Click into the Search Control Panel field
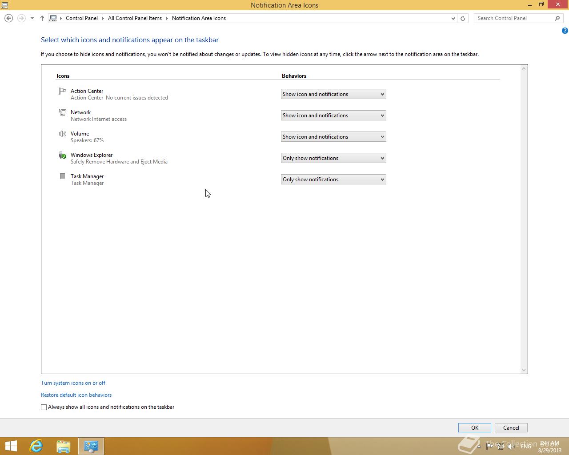 coord(513,18)
